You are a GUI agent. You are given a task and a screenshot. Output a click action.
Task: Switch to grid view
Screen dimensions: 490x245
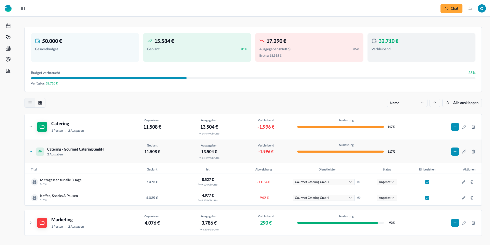point(40,103)
